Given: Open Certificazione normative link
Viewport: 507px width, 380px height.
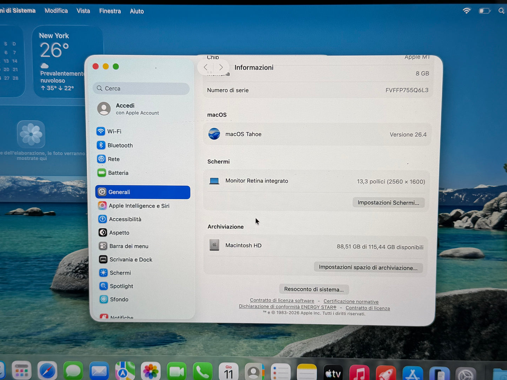Looking at the screenshot, I should pos(351,301).
